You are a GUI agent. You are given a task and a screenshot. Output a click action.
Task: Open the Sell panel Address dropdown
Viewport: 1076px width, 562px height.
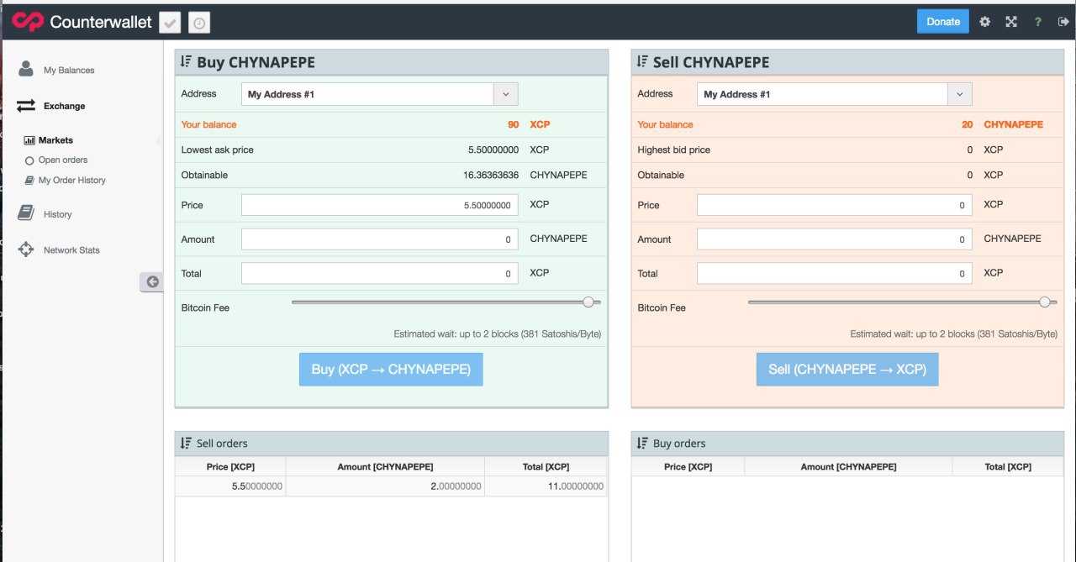(835, 94)
